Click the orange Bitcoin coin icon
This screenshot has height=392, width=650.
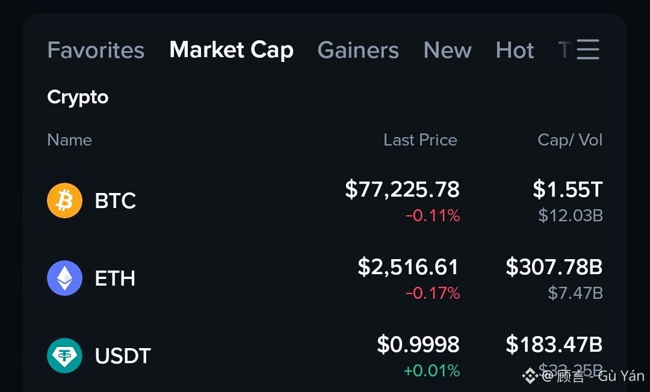(x=64, y=201)
